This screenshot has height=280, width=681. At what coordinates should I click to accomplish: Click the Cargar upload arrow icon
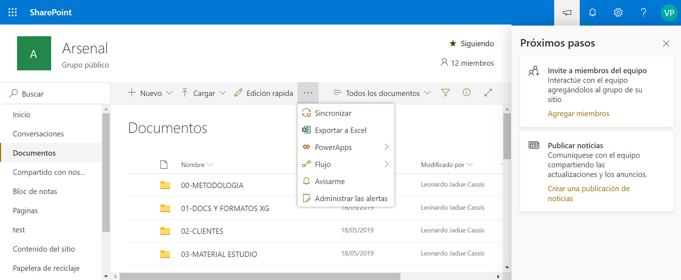(x=185, y=93)
